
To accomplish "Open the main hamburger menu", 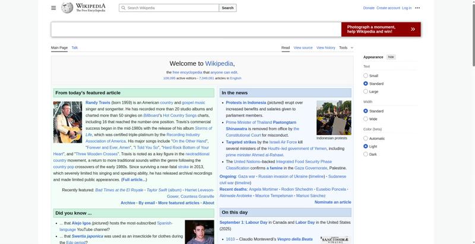I will [53, 8].
